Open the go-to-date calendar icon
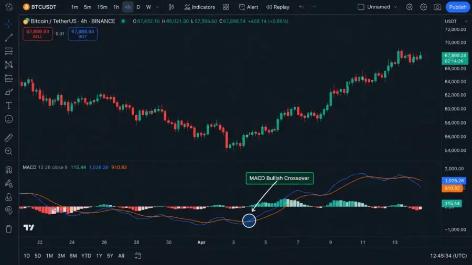The image size is (472, 265). tap(137, 256)
